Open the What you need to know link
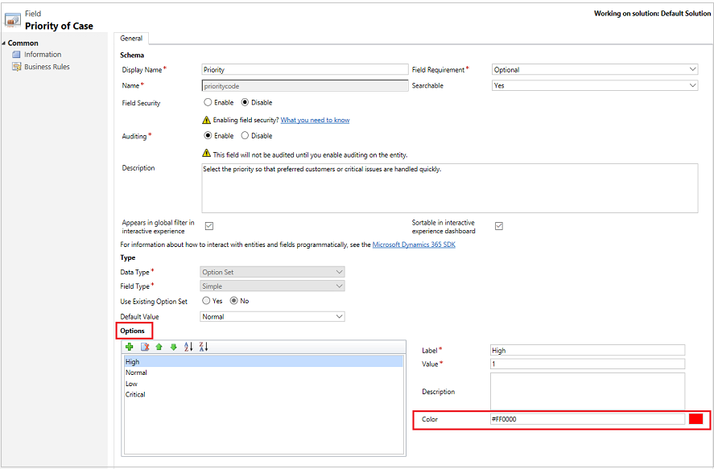This screenshot has height=469, width=714. point(315,119)
